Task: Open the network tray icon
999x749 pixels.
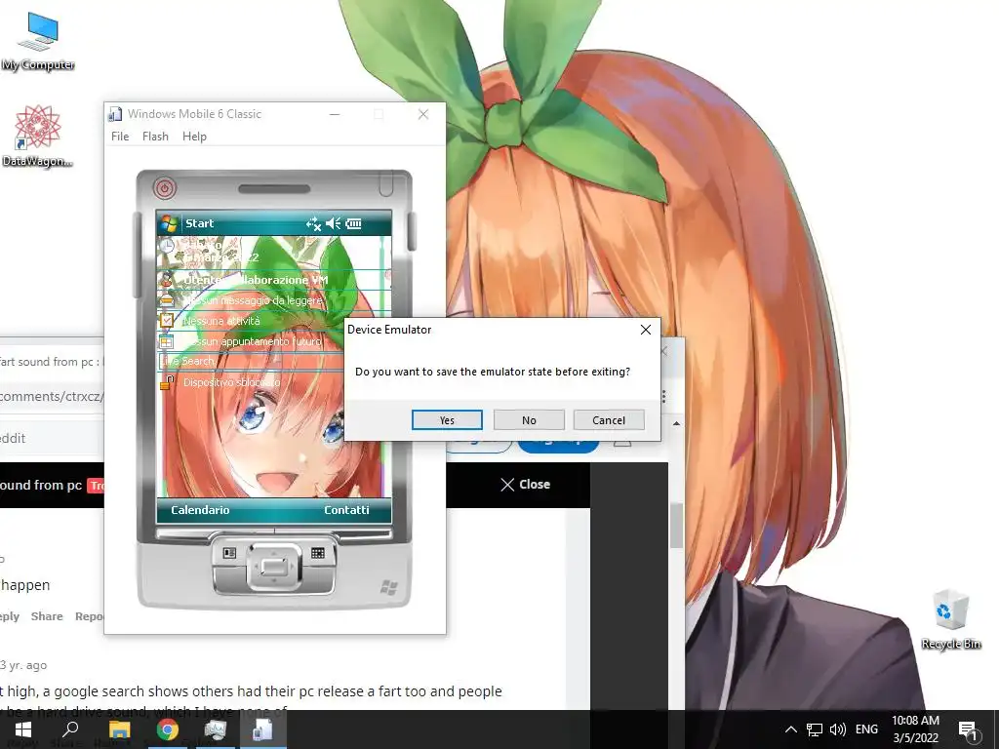Action: tap(815, 729)
